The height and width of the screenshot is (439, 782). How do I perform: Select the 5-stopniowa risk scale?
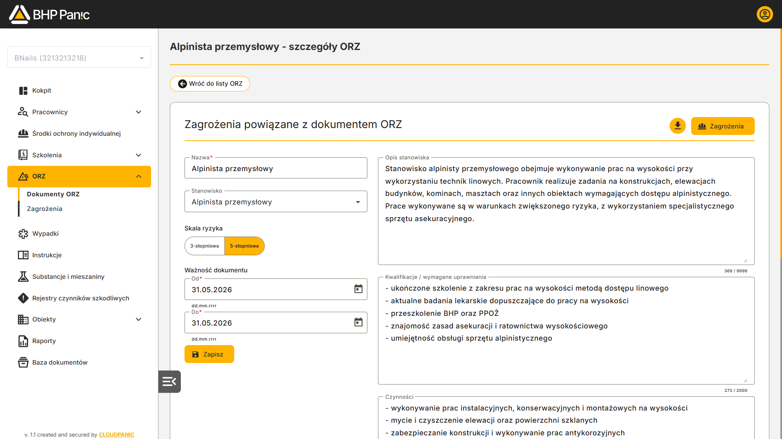(244, 246)
